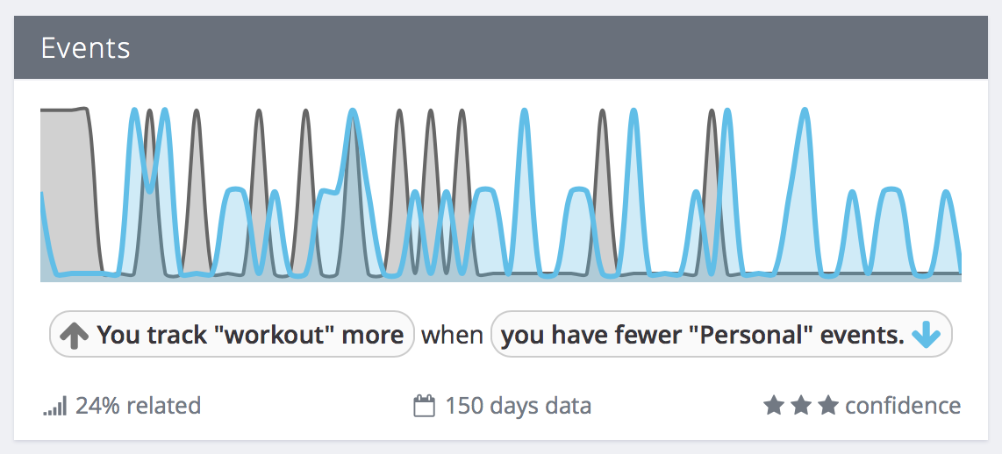Click the Events panel header title
The height and width of the screenshot is (454, 1002).
pyautogui.click(x=85, y=48)
